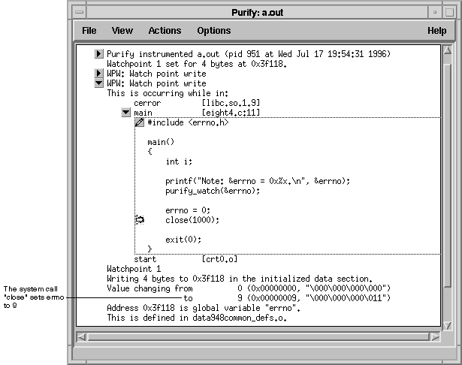The height and width of the screenshot is (365, 462).
Task: Expand the first collapsed WPW message
Action: click(x=98, y=74)
